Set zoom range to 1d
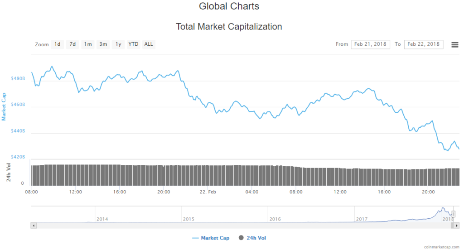The width and height of the screenshot is (464, 250). click(58, 44)
